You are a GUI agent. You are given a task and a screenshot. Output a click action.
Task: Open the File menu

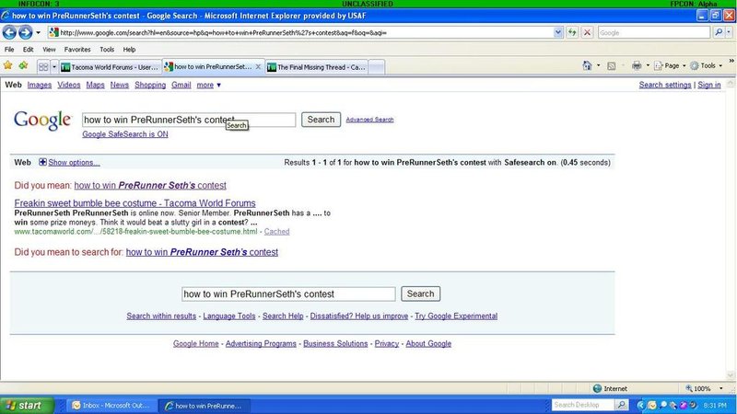[x=9, y=50]
